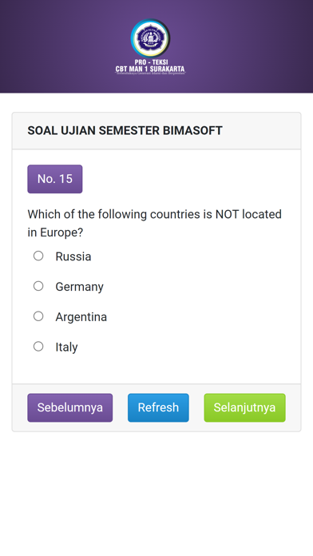313x556 pixels.
Task: Select the Russia radio button
Action: tap(38, 256)
